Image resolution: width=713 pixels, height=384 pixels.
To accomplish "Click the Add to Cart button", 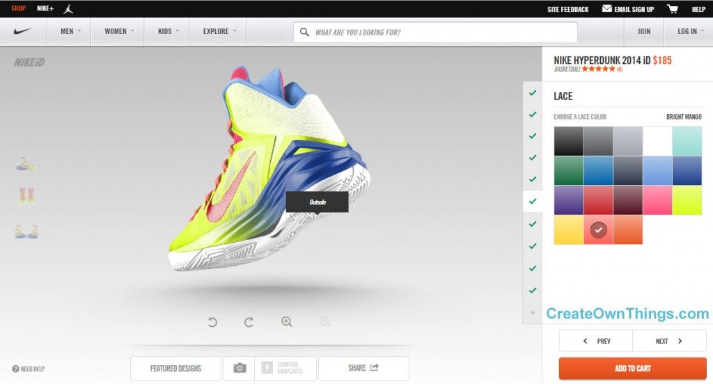I will [x=632, y=368].
